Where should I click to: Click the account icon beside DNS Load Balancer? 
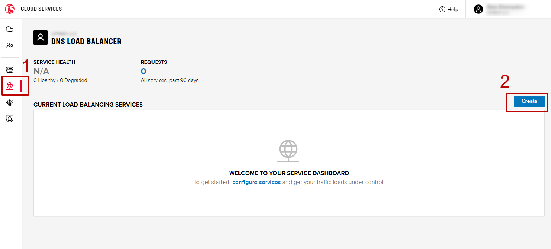(x=41, y=37)
